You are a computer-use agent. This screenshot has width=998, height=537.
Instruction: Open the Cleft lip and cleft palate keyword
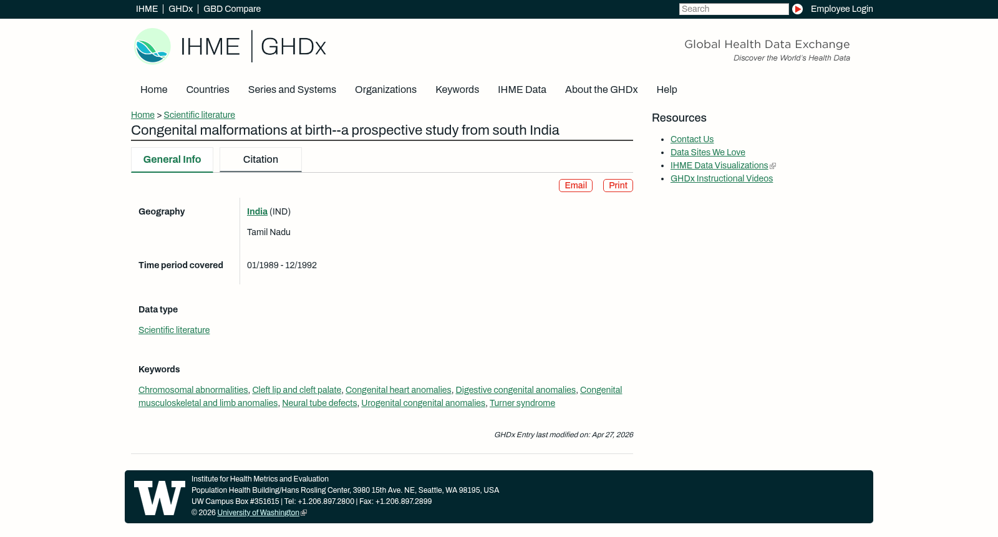[x=296, y=390]
